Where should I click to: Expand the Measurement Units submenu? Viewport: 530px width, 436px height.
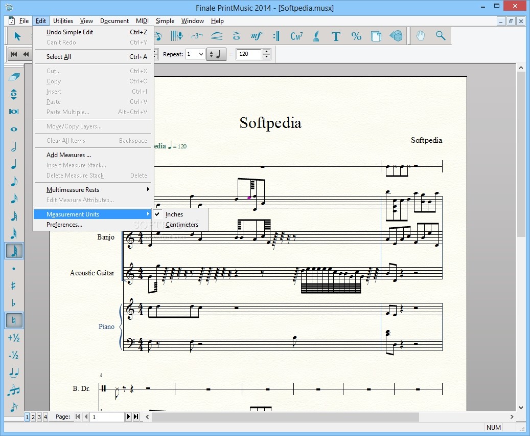[x=93, y=214]
